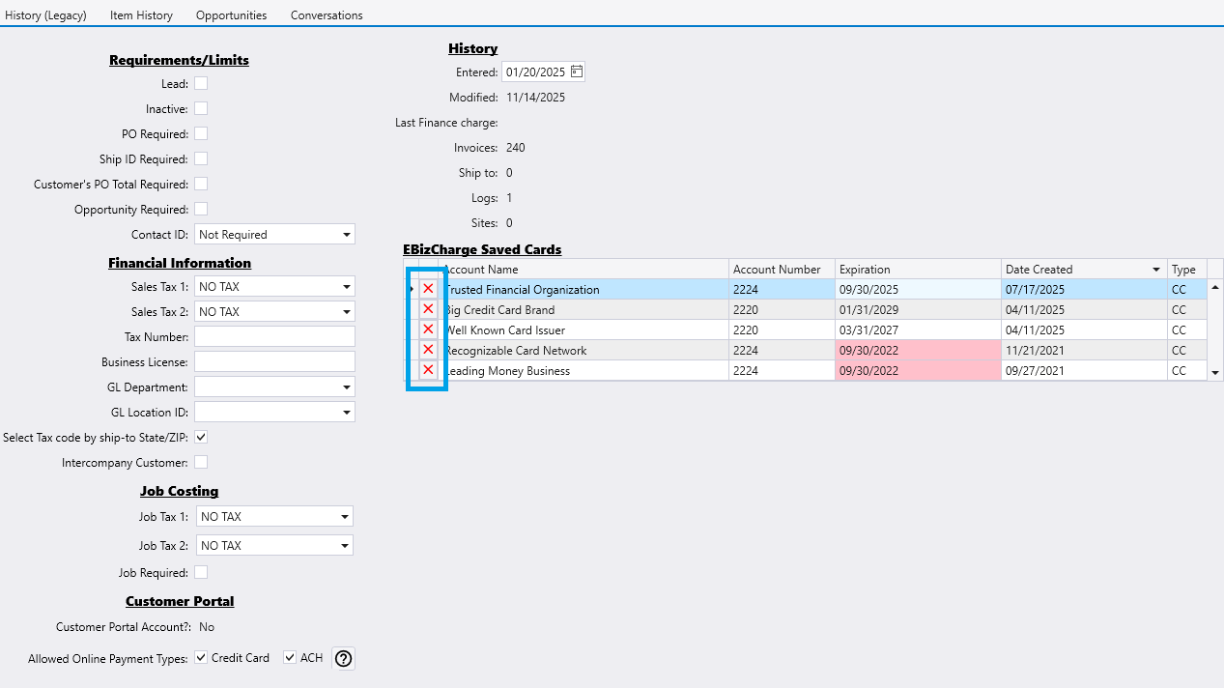Open the Conversations tab
The image size is (1224, 688).
327,15
